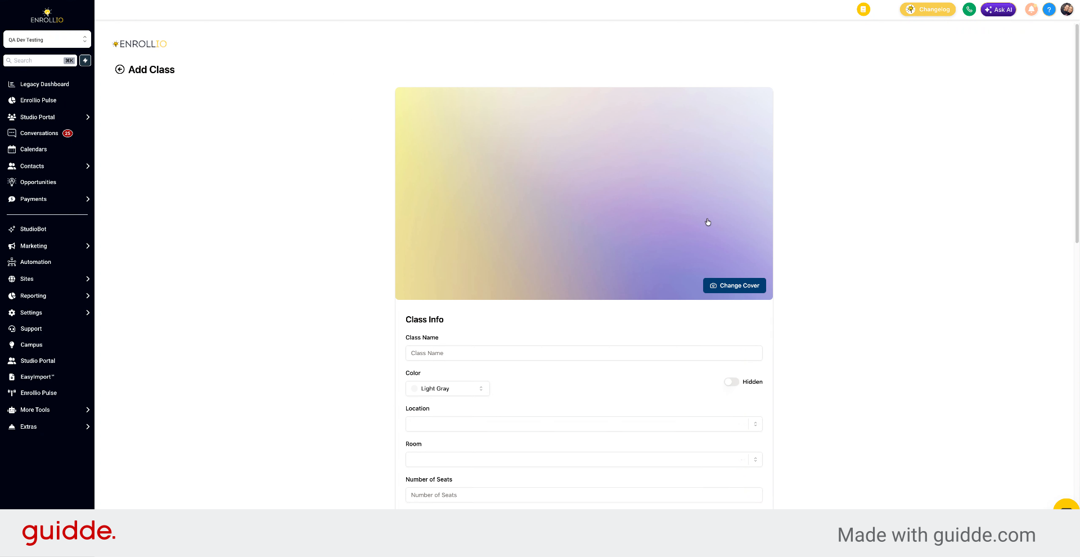Click the Changelog button
1080x557 pixels.
928,9
